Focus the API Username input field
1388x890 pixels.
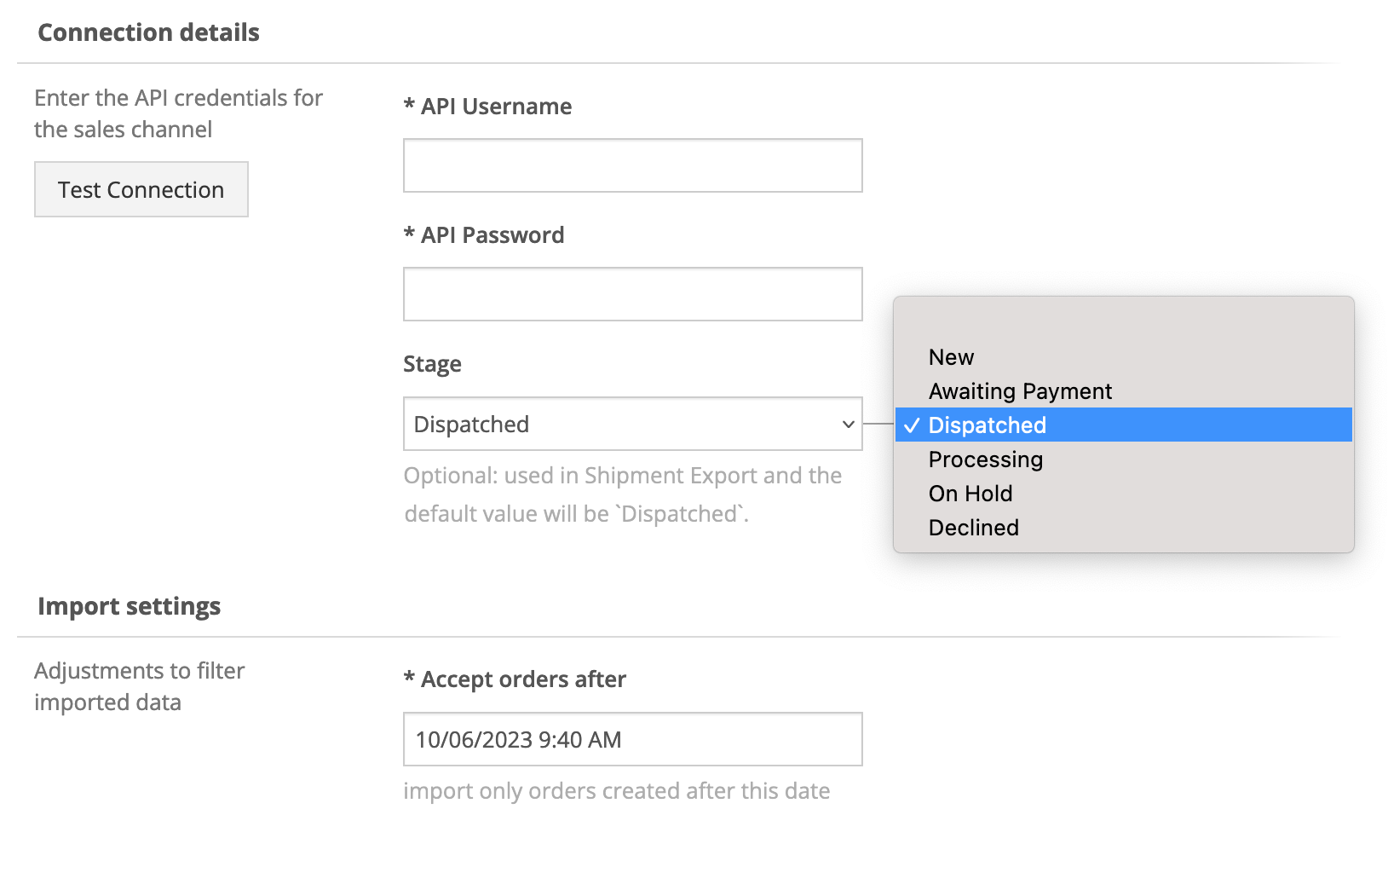632,165
